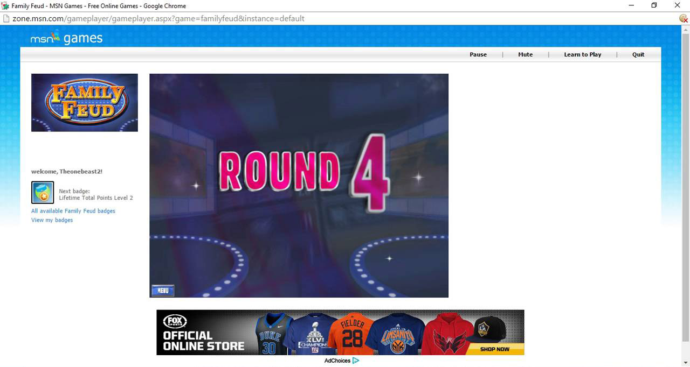The height and width of the screenshot is (367, 690).
Task: Click the page file icon in address bar
Action: pyautogui.click(x=6, y=18)
